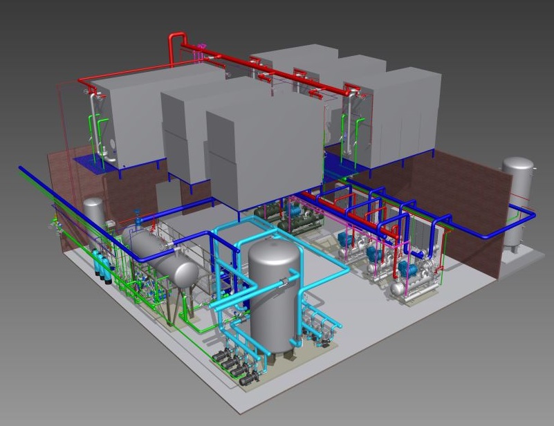Viewport: 554px width, 426px height.
Task: Select the black pumps at the front edge
Action: [x=232, y=362]
